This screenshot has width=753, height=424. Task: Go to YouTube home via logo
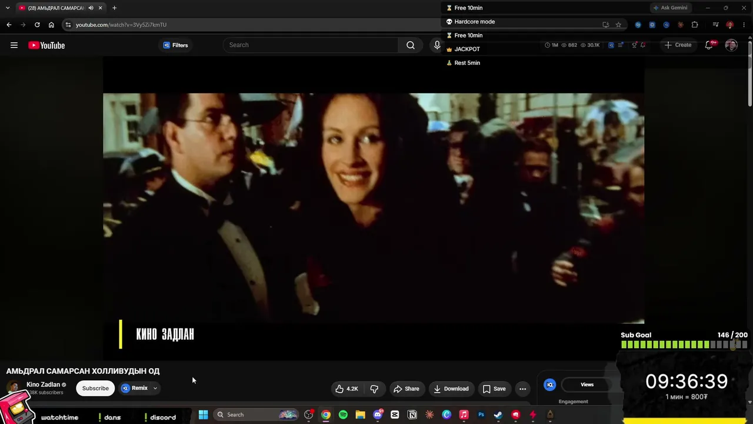pyautogui.click(x=46, y=45)
